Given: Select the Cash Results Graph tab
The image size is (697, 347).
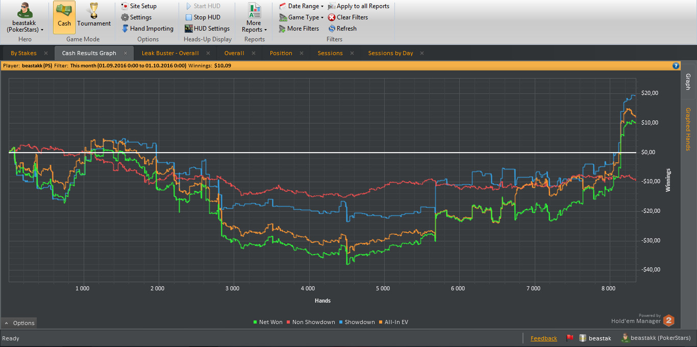Looking at the screenshot, I should (x=89, y=53).
